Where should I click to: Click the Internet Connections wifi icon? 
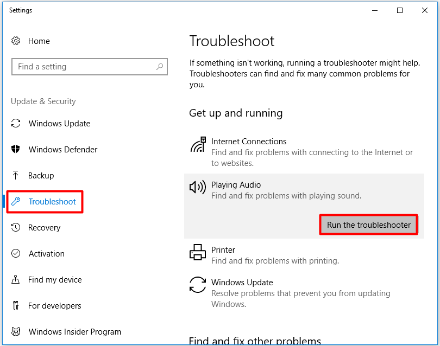tap(198, 145)
